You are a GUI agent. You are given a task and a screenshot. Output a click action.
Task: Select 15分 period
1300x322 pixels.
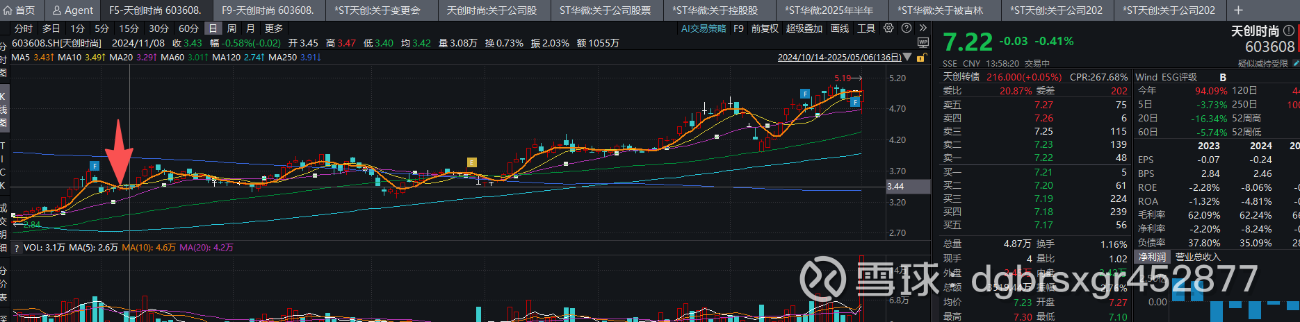129,28
